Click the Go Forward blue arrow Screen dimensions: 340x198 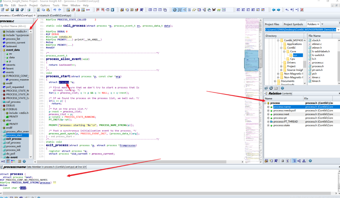[278, 10]
